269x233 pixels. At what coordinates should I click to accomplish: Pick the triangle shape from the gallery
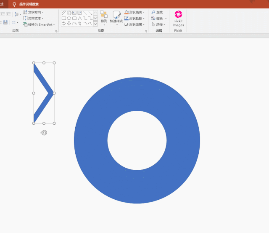tap(80, 18)
